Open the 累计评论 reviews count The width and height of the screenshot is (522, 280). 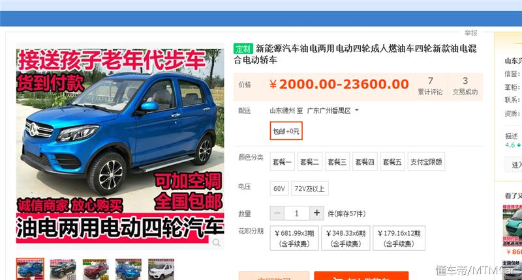click(x=430, y=86)
